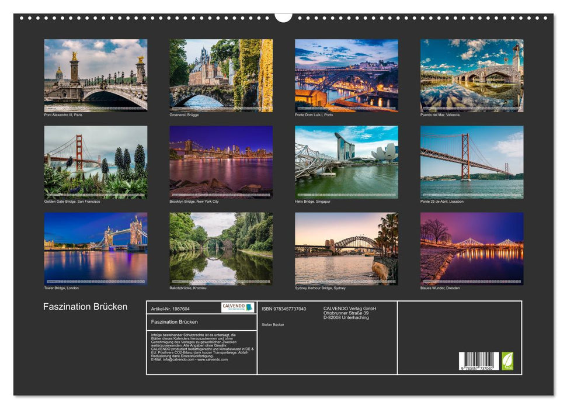Click the Artikel-Nr. 1987604 label

[x=170, y=309]
